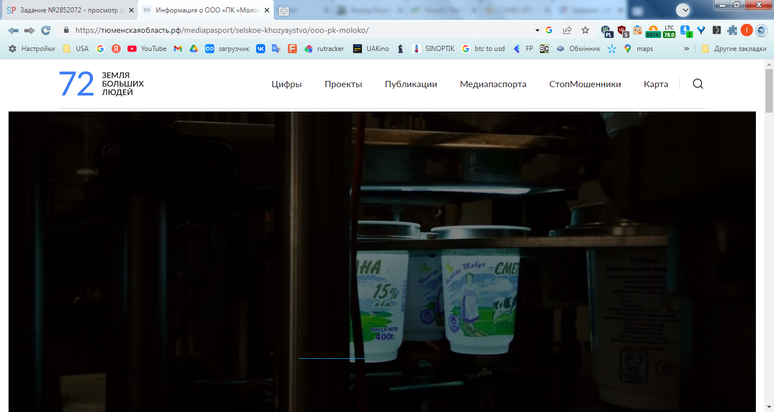Open the orange F bookmark icon
Viewport: 774px width, 412px height.
292,49
